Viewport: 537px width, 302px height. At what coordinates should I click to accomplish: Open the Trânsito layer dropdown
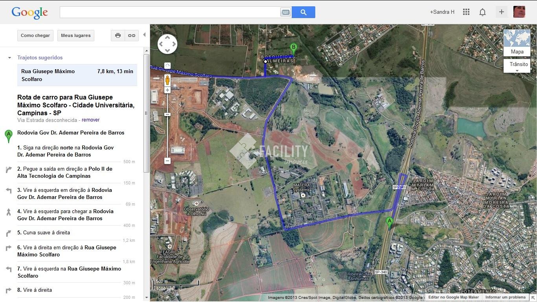coord(517,66)
